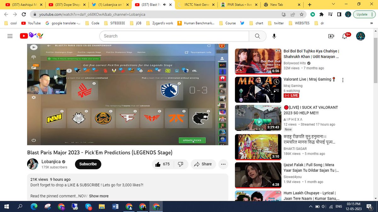The image size is (378, 212).
Task: Open Lobanjica channel avatar
Action: coord(33,164)
